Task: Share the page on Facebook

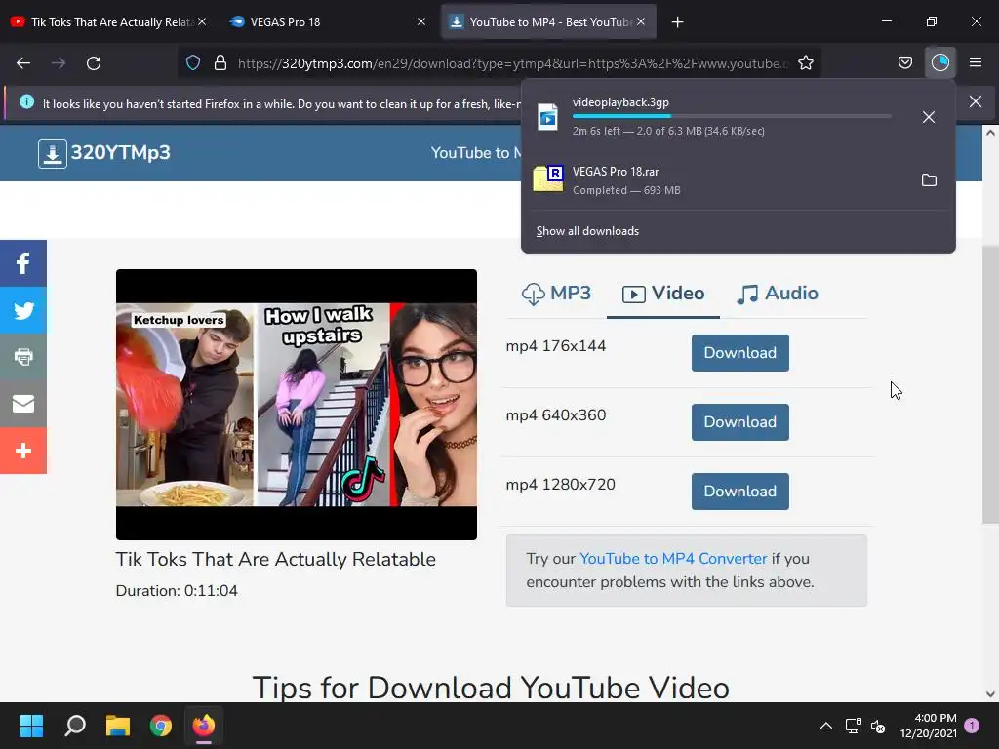Action: point(23,263)
